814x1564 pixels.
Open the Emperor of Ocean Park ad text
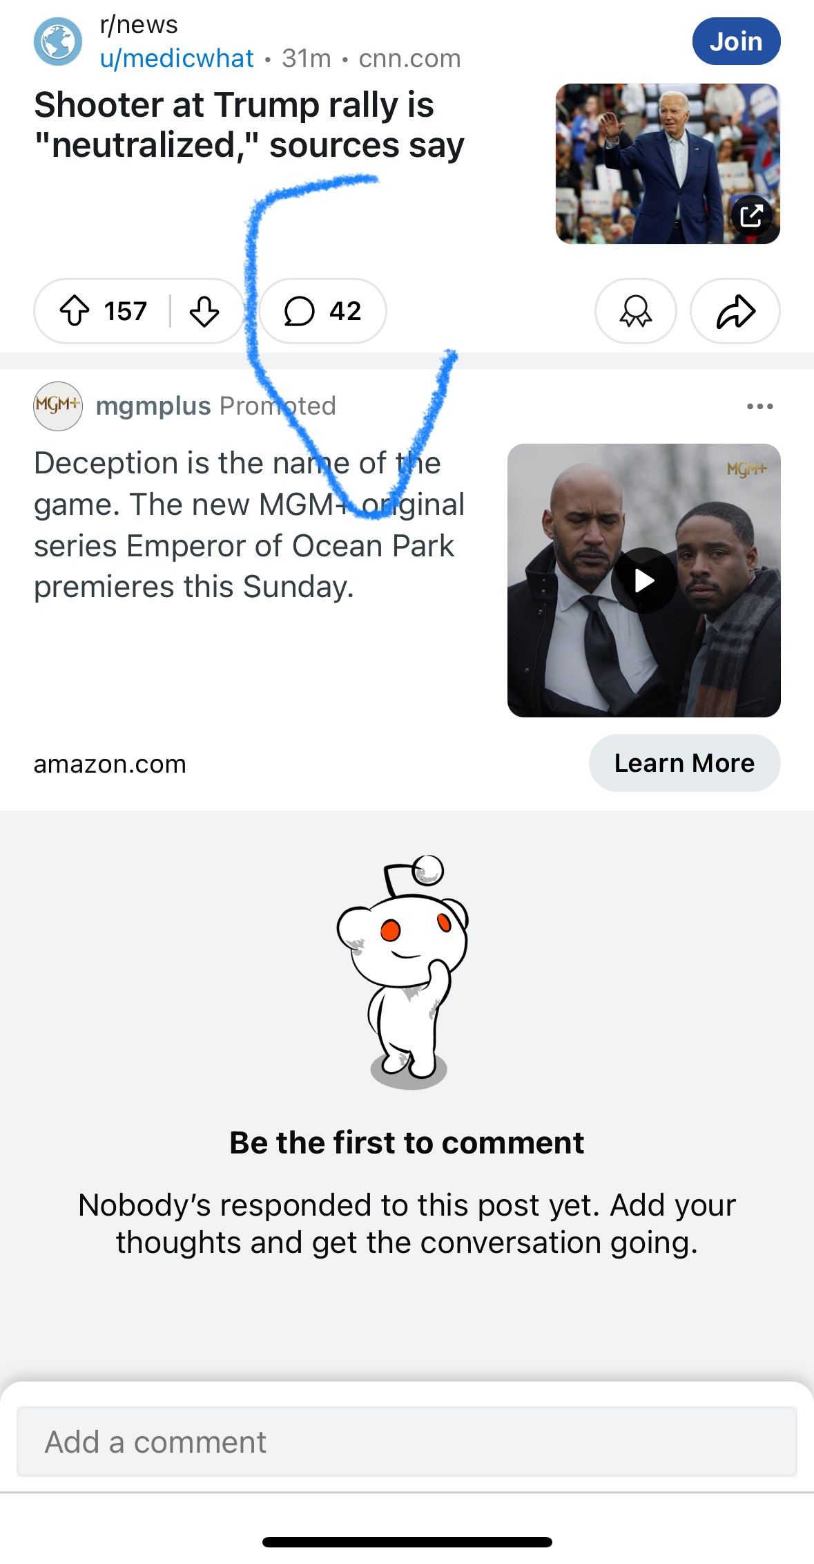(249, 525)
